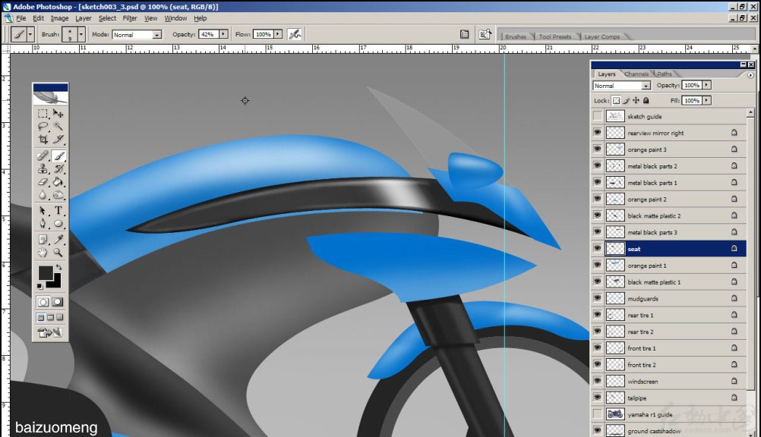Switch to the Channels tab
The image size is (761, 437).
pyautogui.click(x=636, y=74)
